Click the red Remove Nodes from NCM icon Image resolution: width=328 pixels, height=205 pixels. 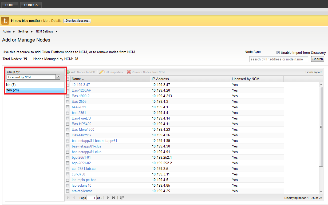point(129,72)
